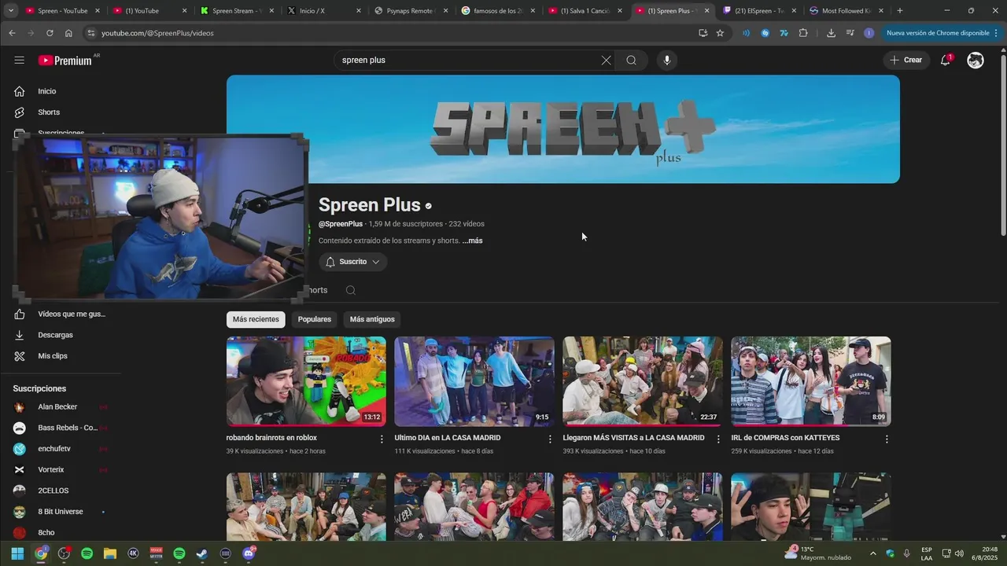Viewport: 1007px width, 566px height.
Task: Open Discord from the taskbar
Action: click(x=249, y=553)
